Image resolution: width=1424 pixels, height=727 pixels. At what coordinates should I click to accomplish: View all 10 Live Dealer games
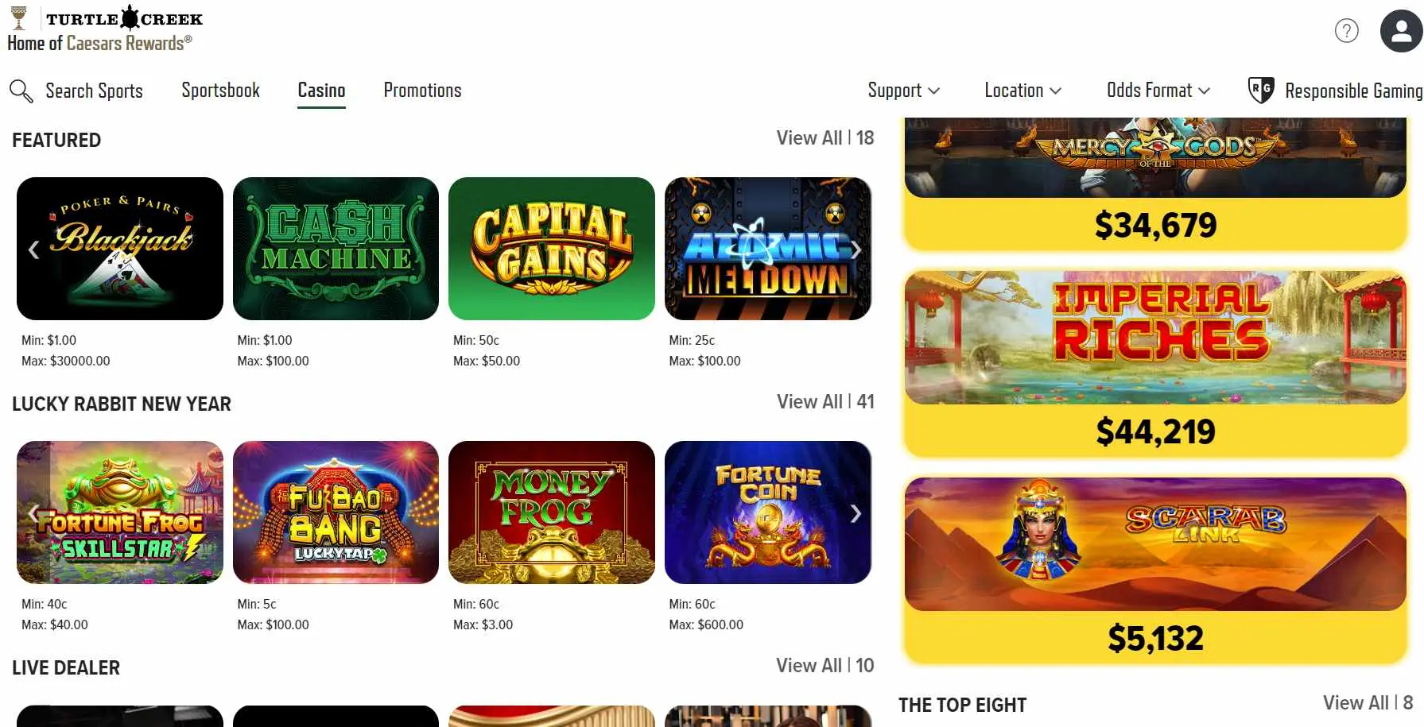pyautogui.click(x=825, y=666)
